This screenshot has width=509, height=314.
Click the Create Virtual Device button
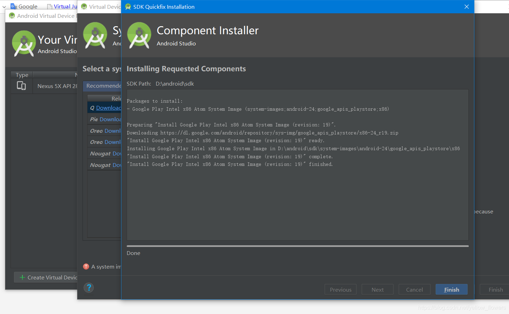click(x=46, y=277)
